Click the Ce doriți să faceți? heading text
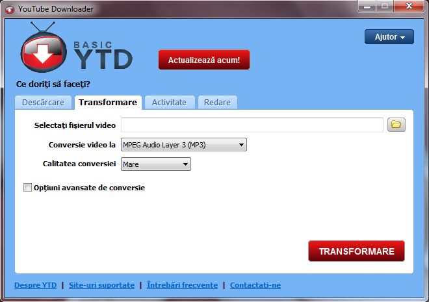The width and height of the screenshot is (429, 302). (53, 84)
